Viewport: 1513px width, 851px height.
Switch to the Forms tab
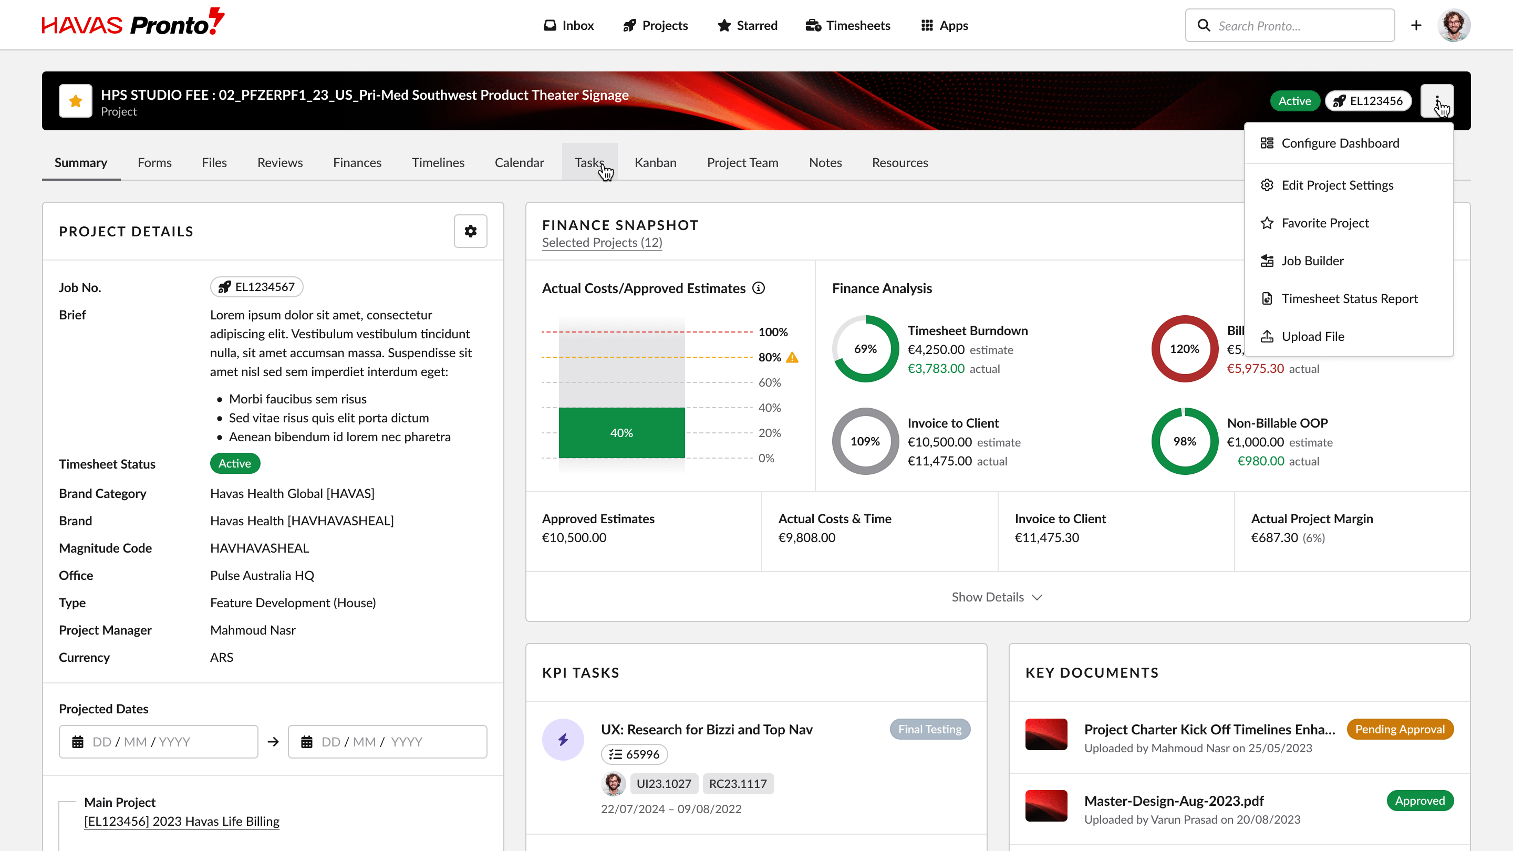[x=154, y=162]
